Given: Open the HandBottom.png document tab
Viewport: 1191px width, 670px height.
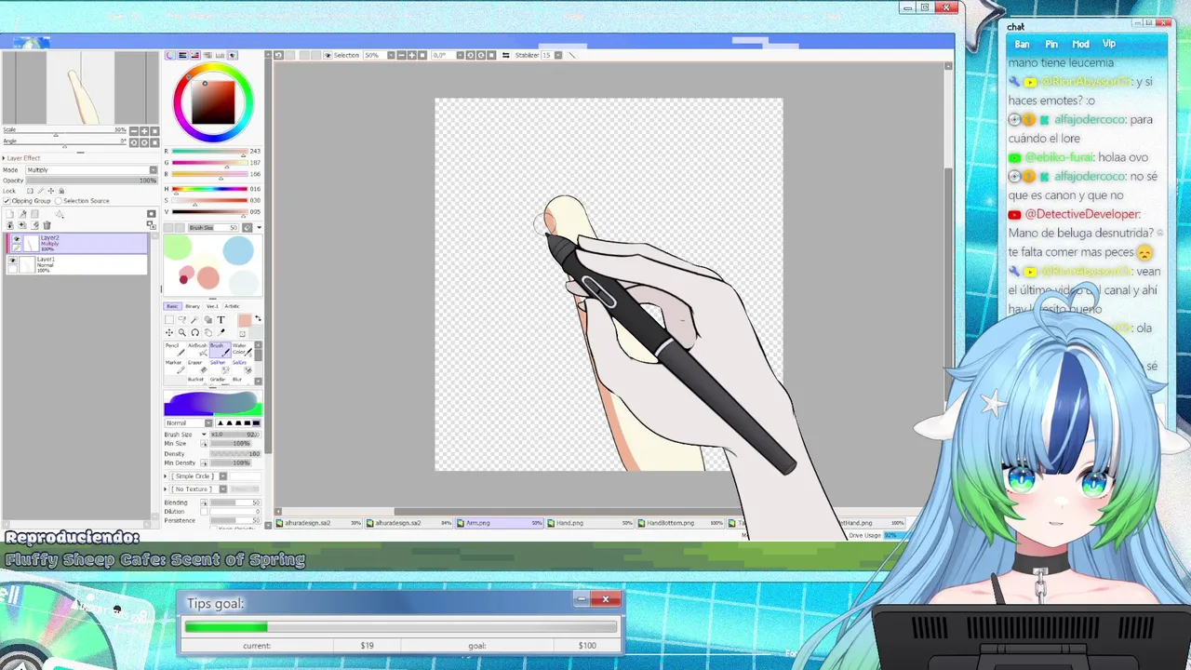Looking at the screenshot, I should pos(680,523).
